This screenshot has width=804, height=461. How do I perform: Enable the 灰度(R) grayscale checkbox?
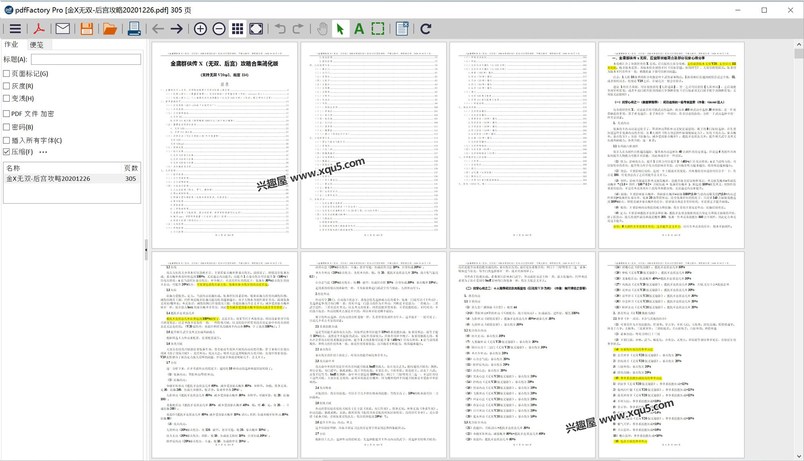[6, 86]
